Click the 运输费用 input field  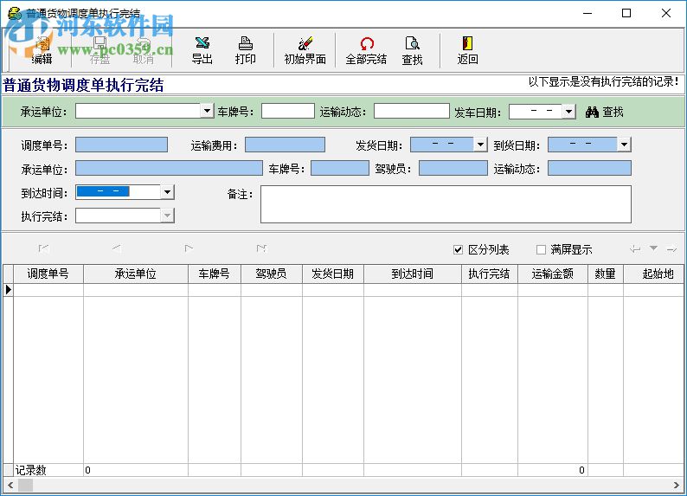pos(285,145)
